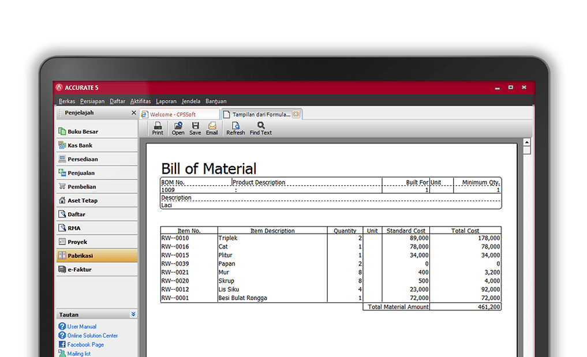Click the Open report icon
This screenshot has width=587, height=357.
coord(178,129)
